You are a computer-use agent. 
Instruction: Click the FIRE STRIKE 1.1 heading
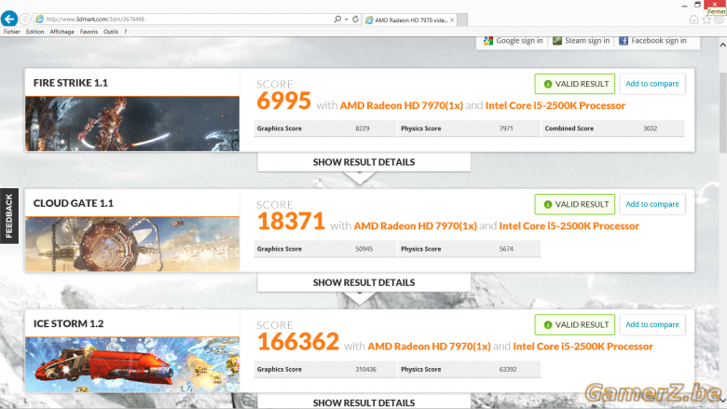coord(71,83)
